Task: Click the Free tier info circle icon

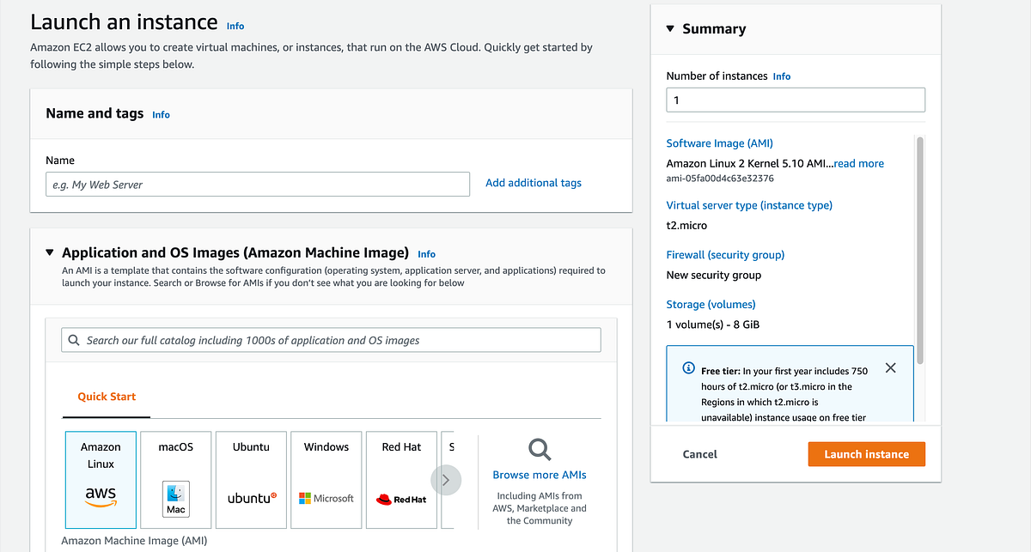Action: [x=687, y=367]
